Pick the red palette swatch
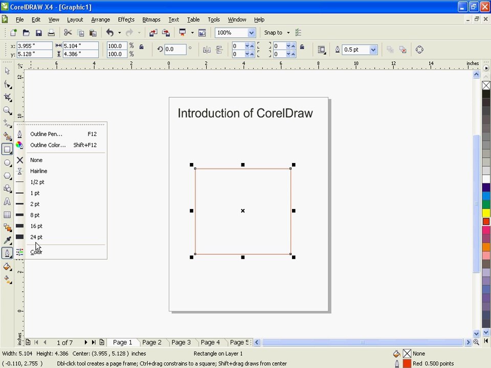This screenshot has width=491, height=368. tap(486, 221)
